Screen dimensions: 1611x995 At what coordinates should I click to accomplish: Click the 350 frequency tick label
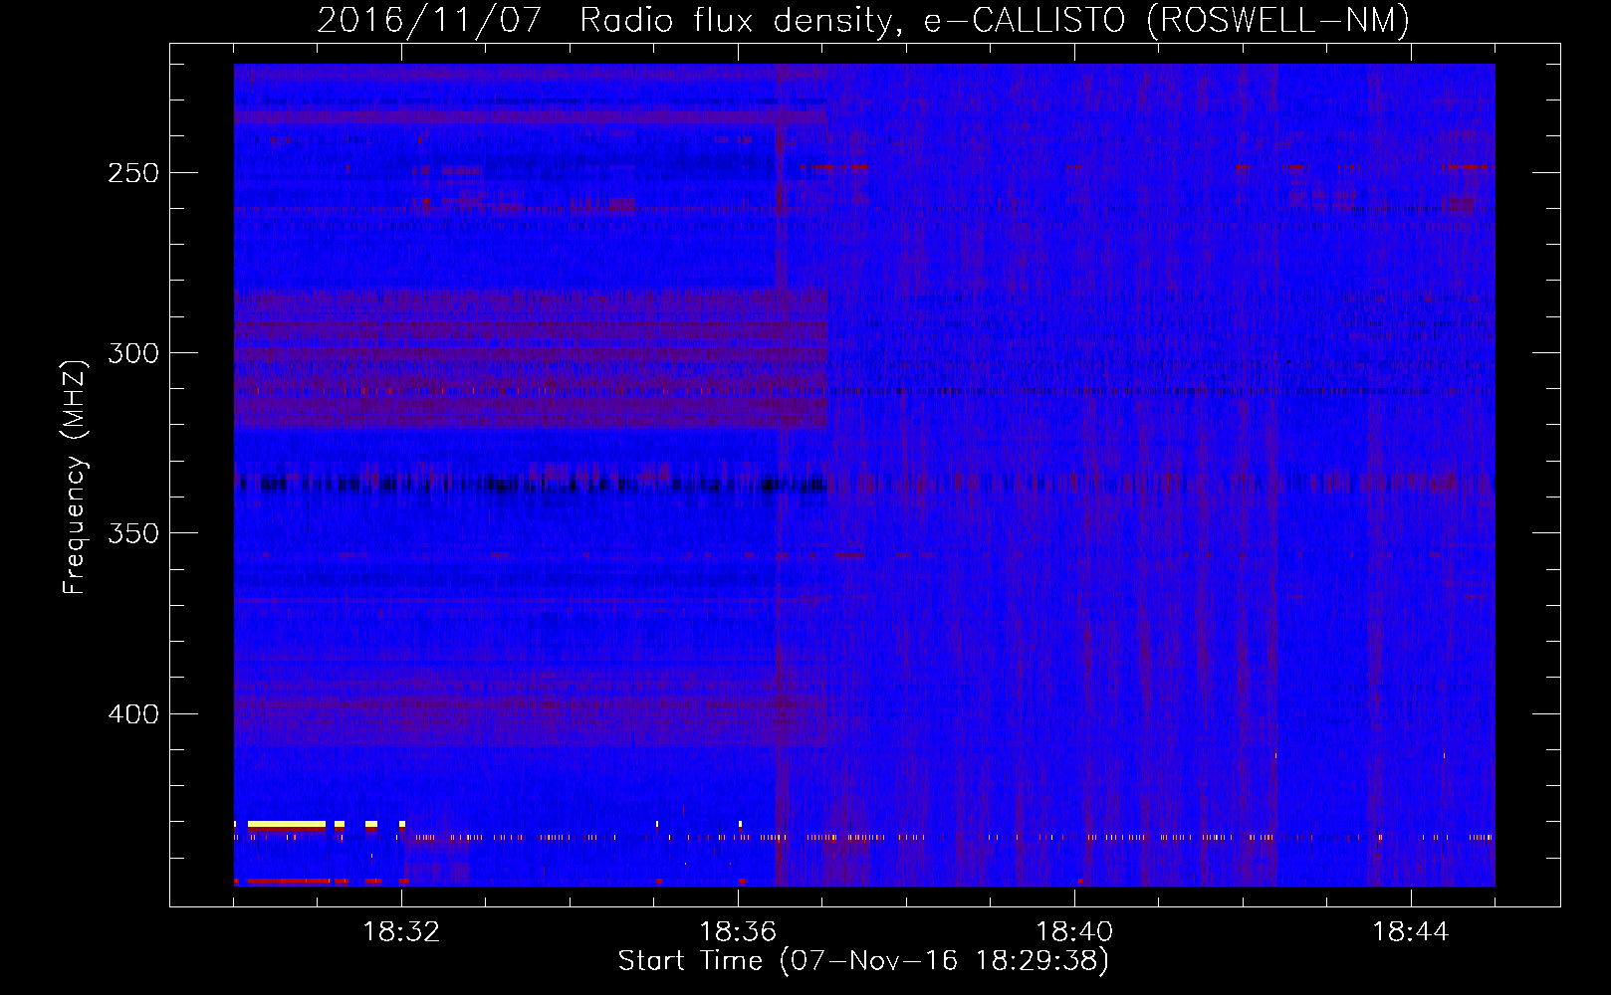click(133, 533)
